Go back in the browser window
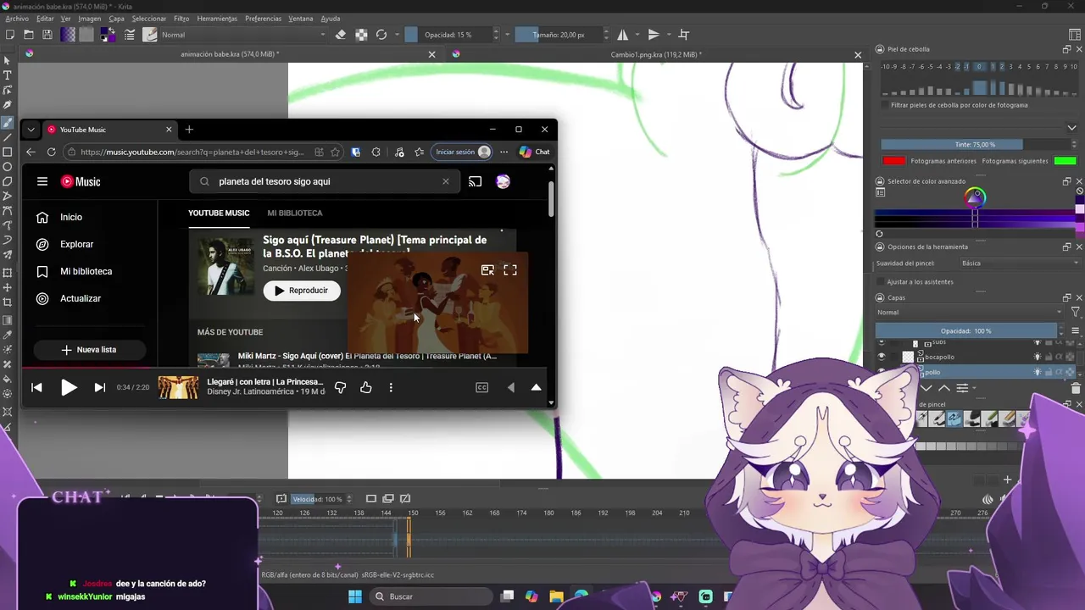 tap(31, 152)
